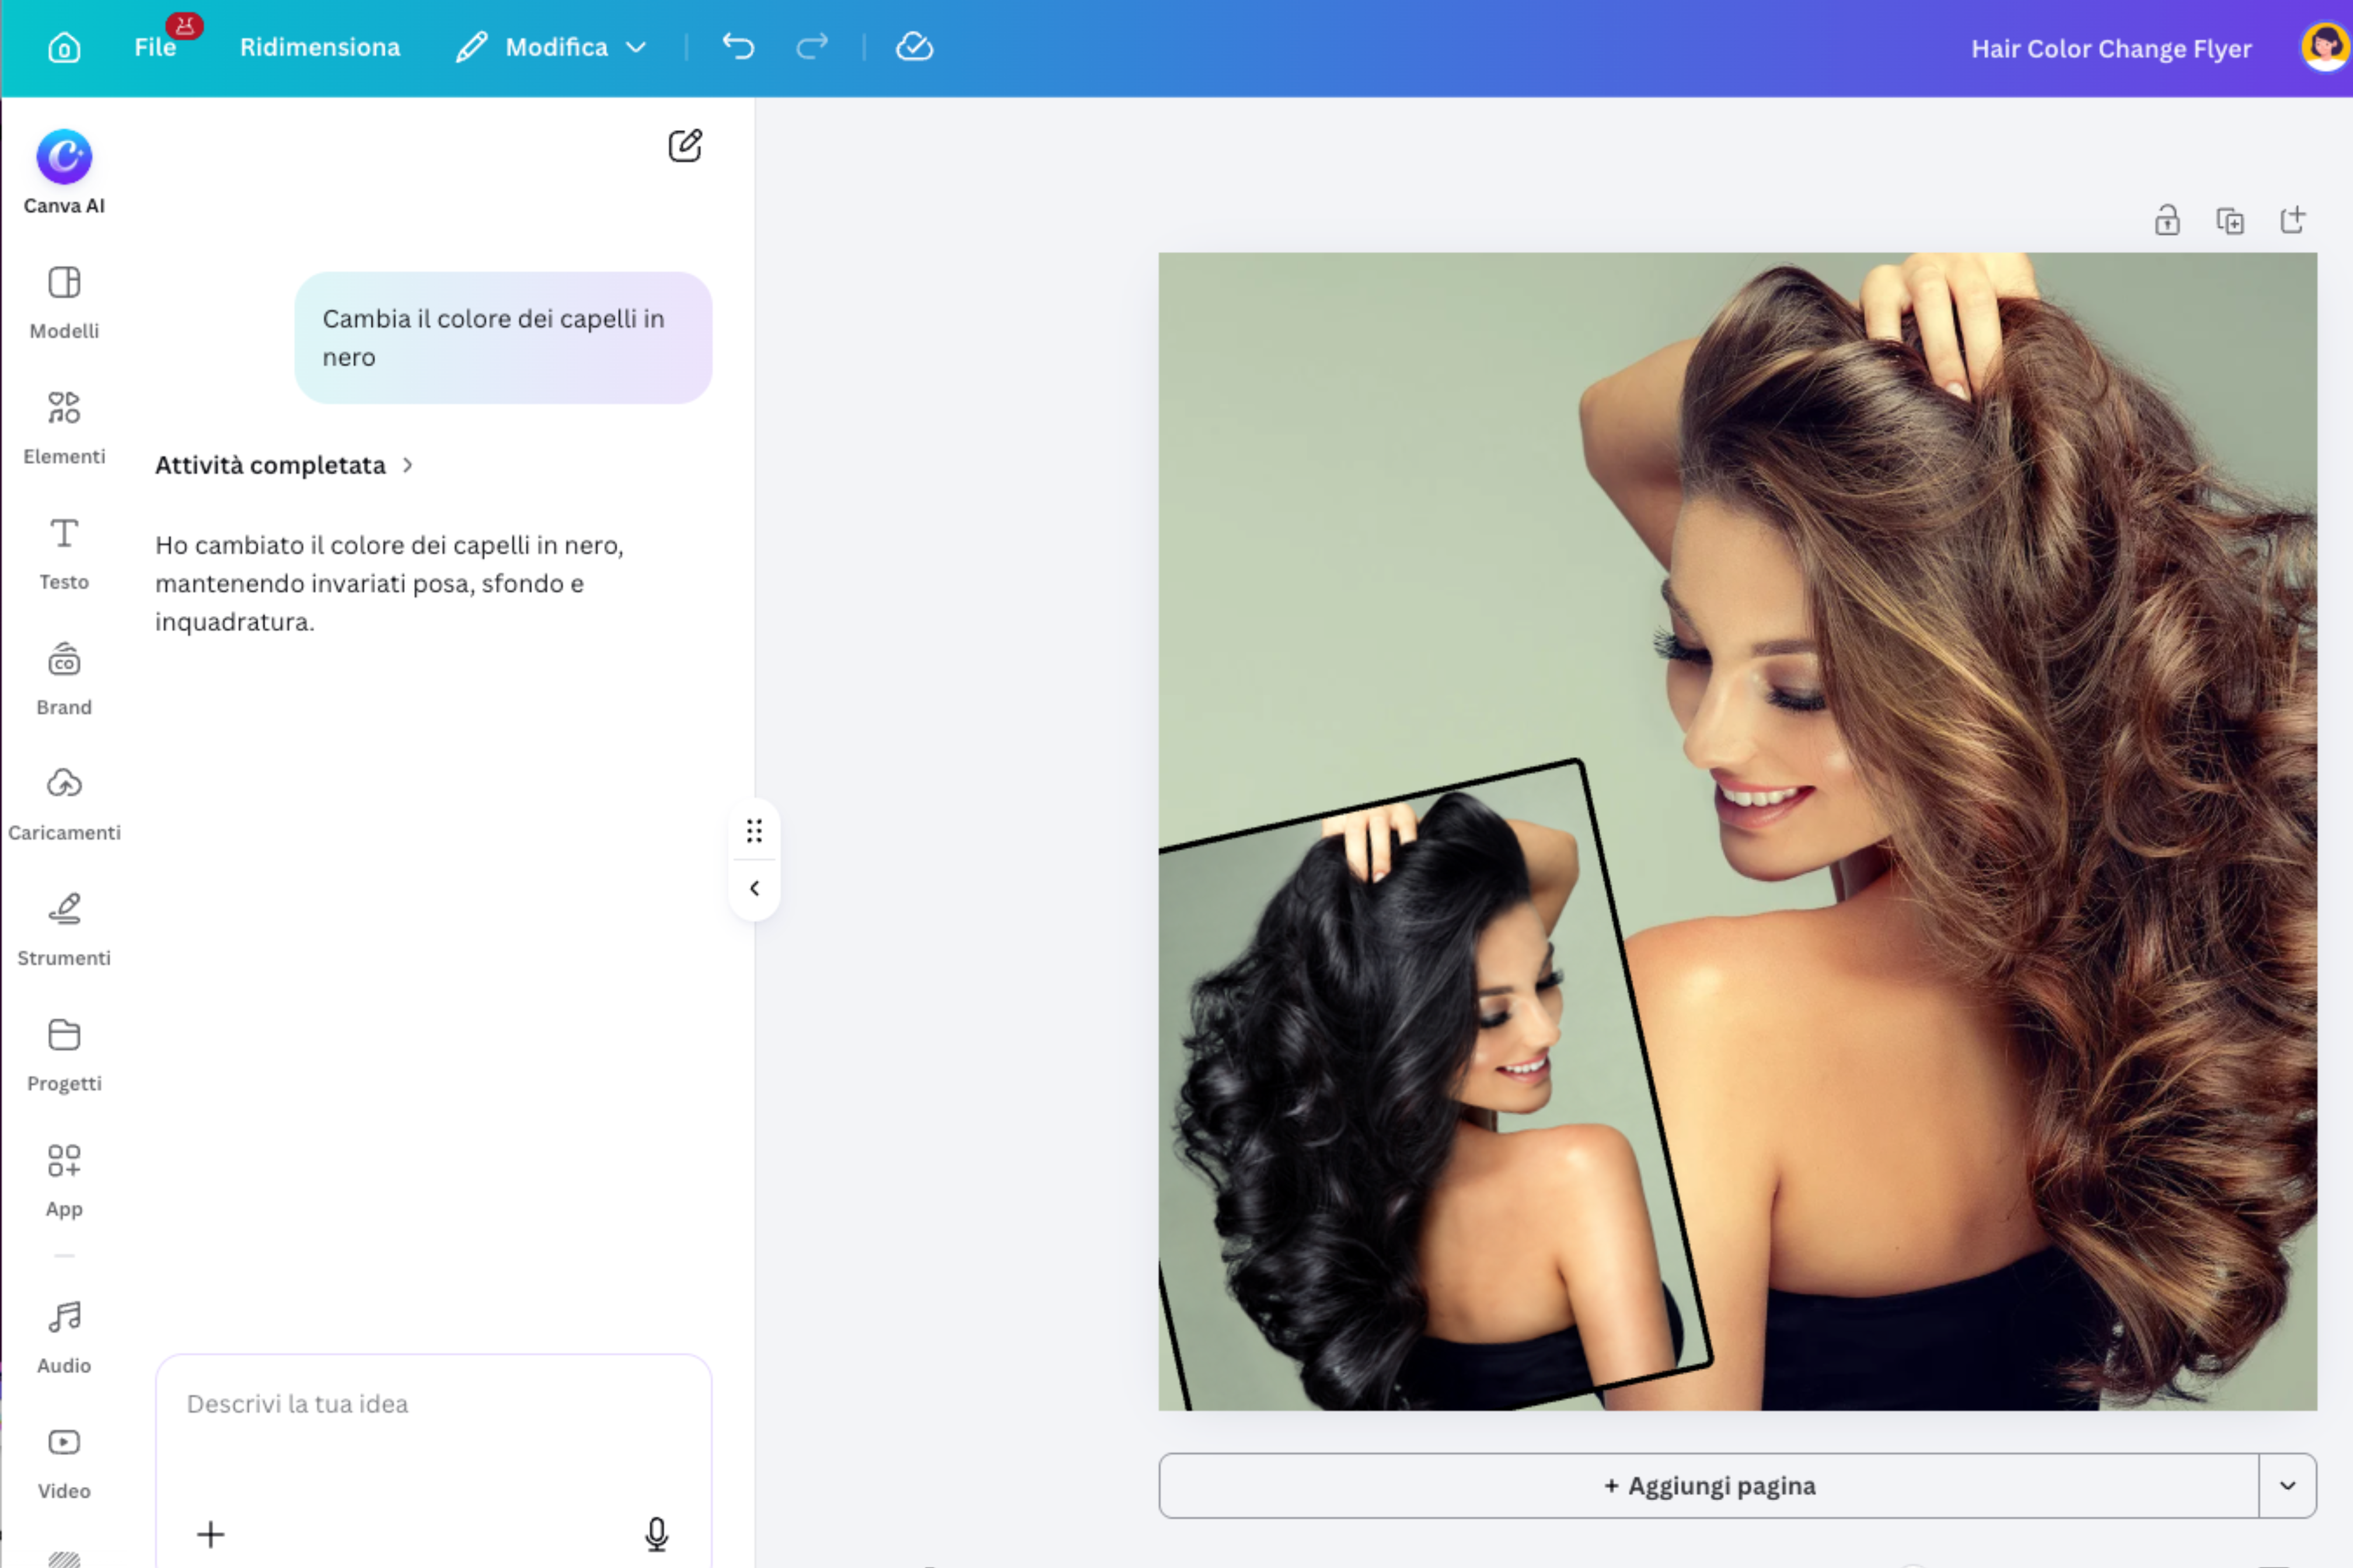Select the black-haired inset photo on canvas
This screenshot has height=1568, width=2353.
pyautogui.click(x=1430, y=1090)
